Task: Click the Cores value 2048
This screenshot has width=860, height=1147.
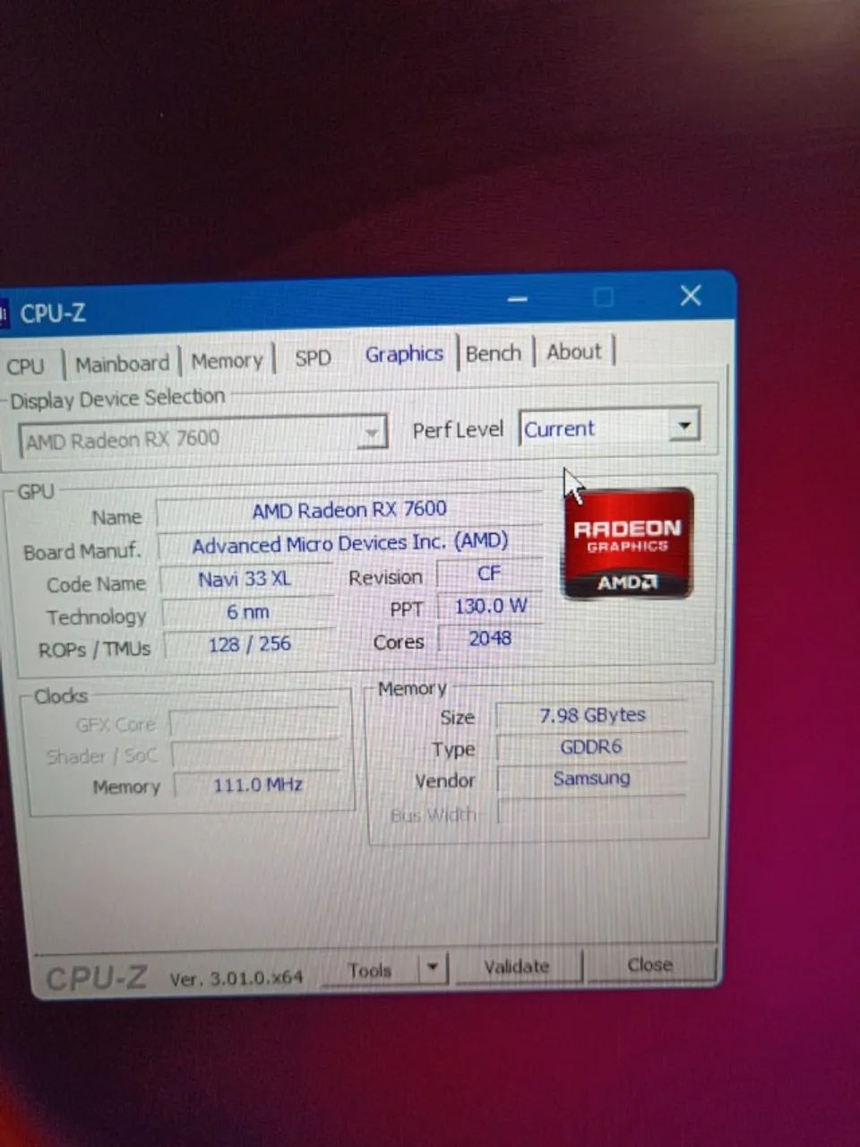Action: tap(491, 638)
